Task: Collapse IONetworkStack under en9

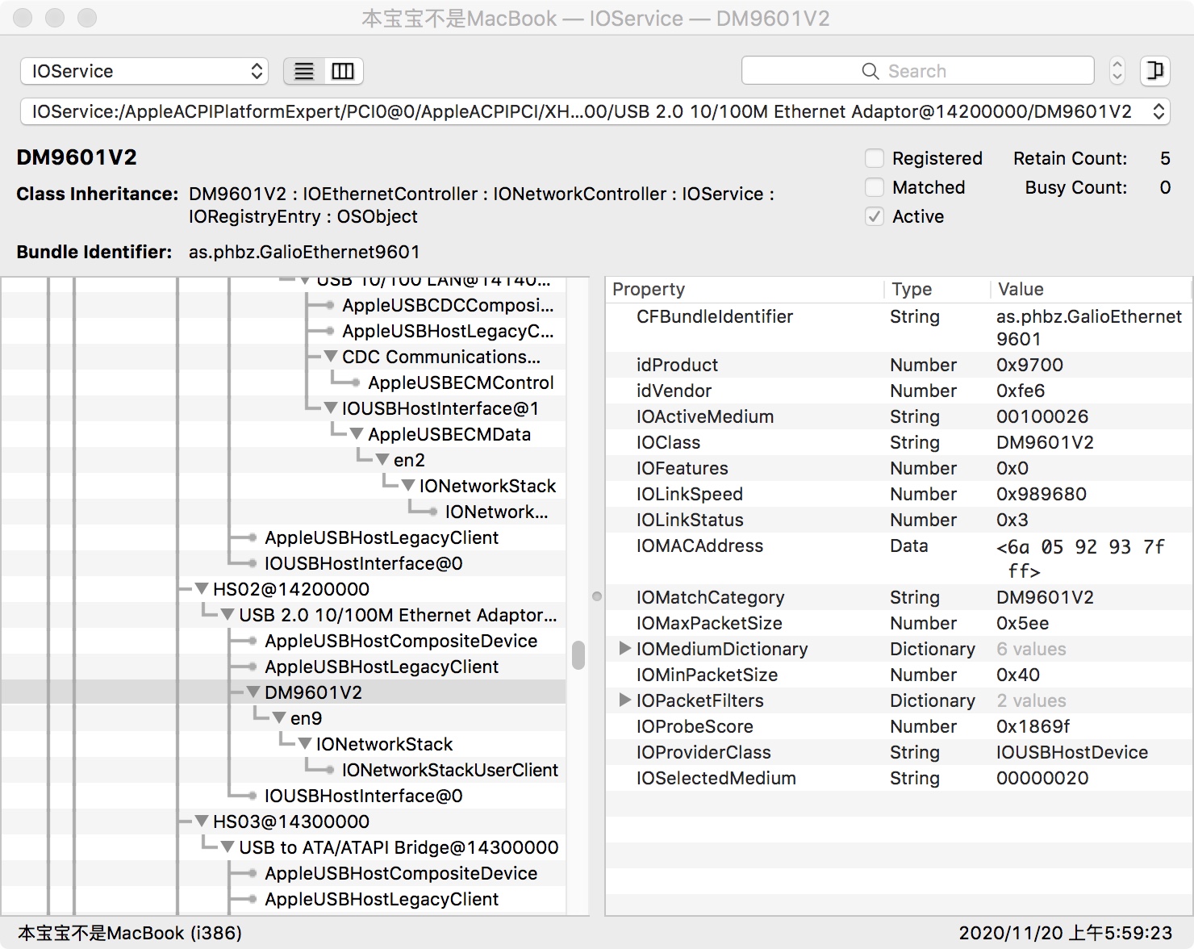Action: tap(305, 744)
